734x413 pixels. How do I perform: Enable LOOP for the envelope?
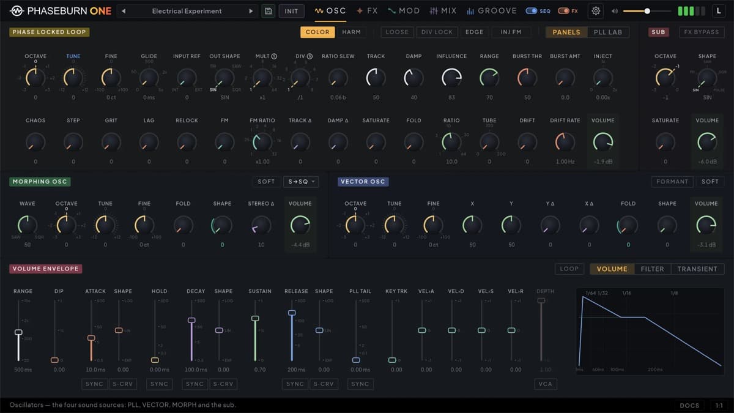click(x=569, y=269)
